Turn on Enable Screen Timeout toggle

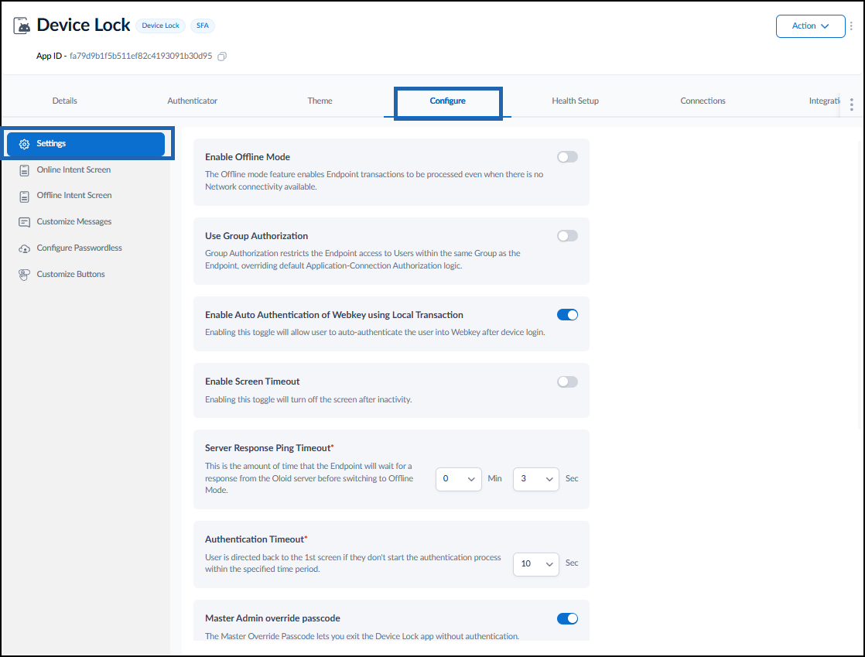567,382
